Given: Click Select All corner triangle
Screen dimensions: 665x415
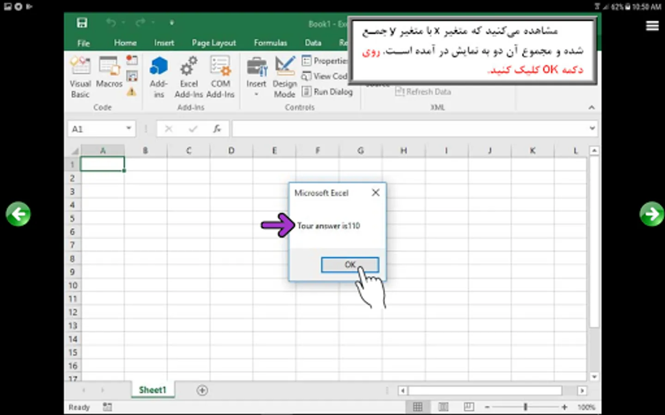Looking at the screenshot, I should [74, 151].
